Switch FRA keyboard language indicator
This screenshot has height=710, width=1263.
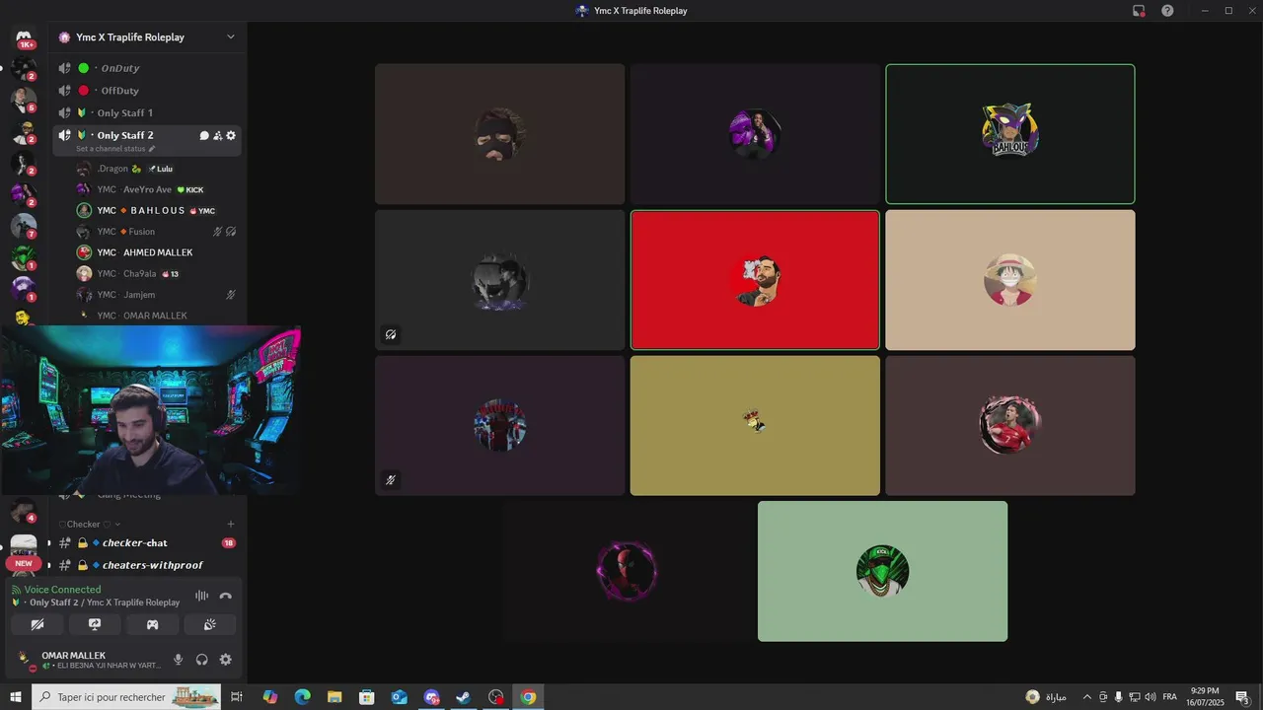[1169, 697]
